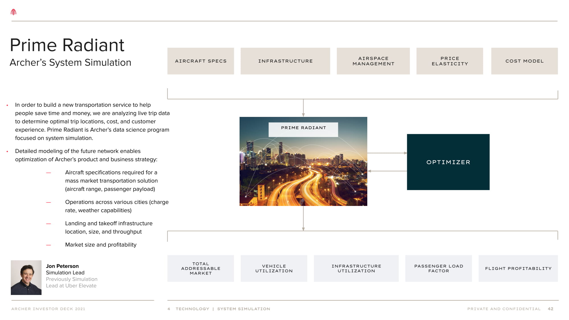Click the Prime Radiant label on image
This screenshot has height=320, width=569.
pyautogui.click(x=303, y=128)
